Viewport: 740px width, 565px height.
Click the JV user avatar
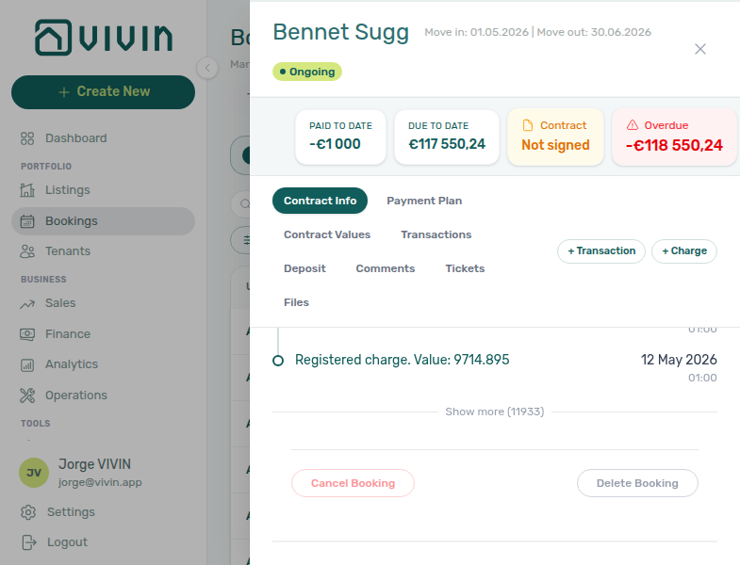pos(34,473)
